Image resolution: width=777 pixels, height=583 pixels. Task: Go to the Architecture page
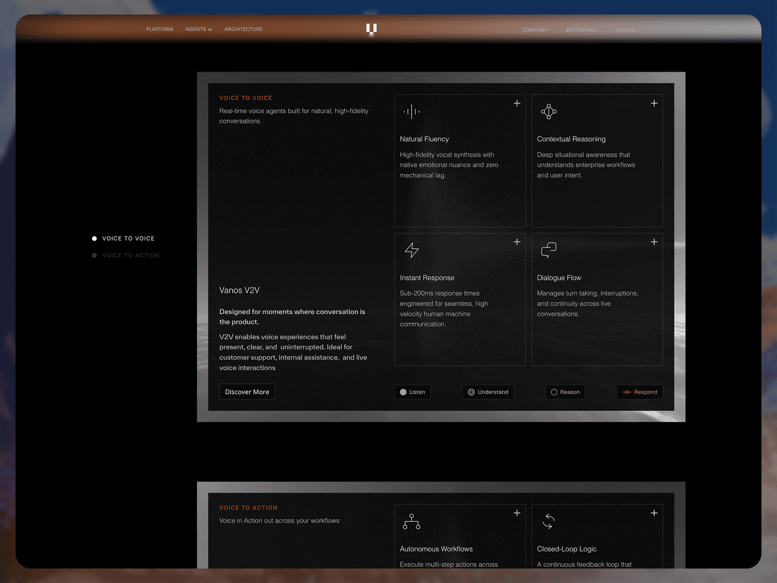click(243, 29)
